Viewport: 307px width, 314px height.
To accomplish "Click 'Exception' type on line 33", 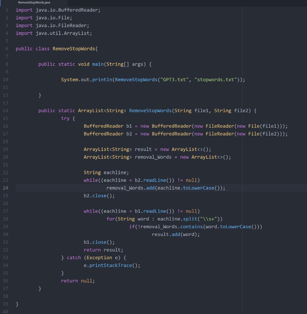I will 99,258.
